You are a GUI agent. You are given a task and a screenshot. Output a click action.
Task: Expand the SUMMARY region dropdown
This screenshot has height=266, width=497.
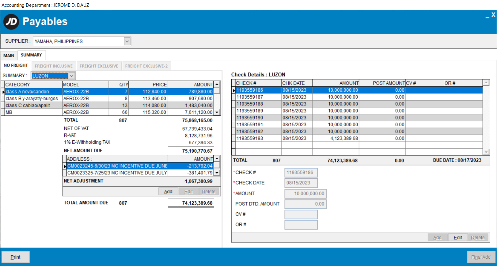72,76
